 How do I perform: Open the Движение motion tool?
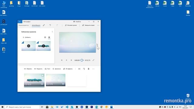[57, 69]
